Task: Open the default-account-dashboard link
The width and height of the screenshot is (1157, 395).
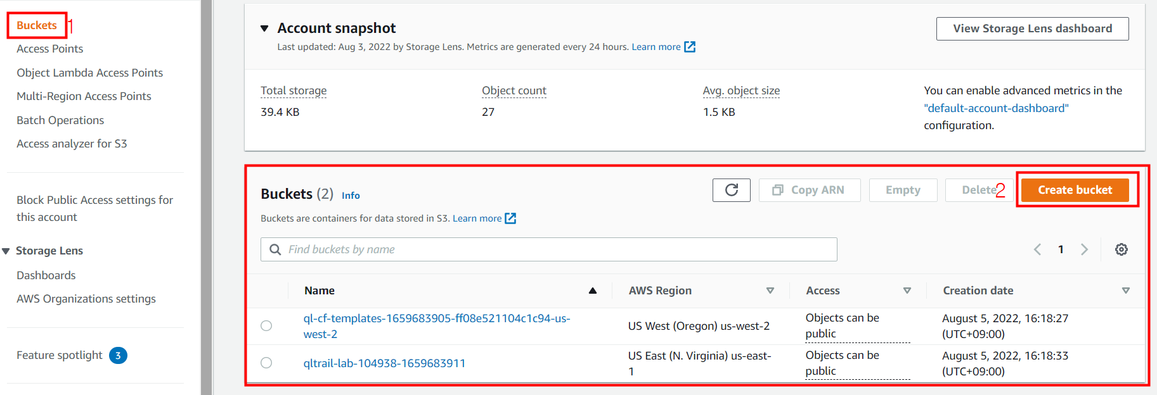Action: click(996, 108)
